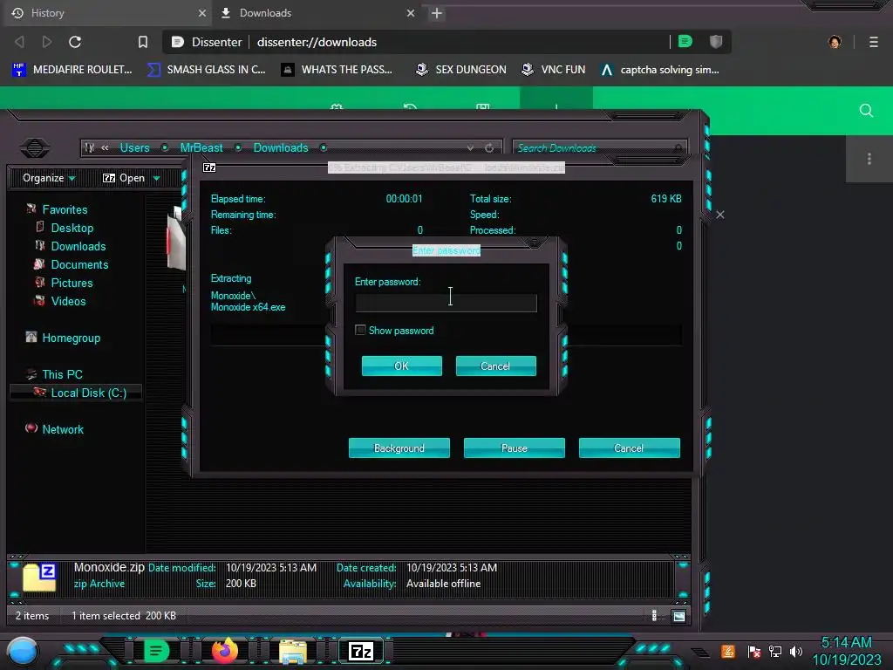
Task: Expand the Explorer address bar history dropdown
Action: (x=470, y=148)
